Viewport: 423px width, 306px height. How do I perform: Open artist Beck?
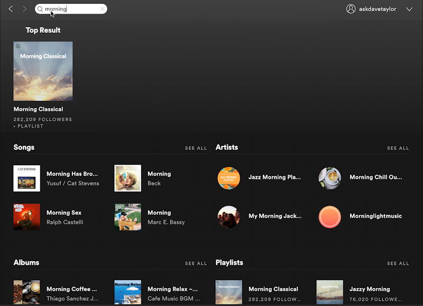[154, 183]
